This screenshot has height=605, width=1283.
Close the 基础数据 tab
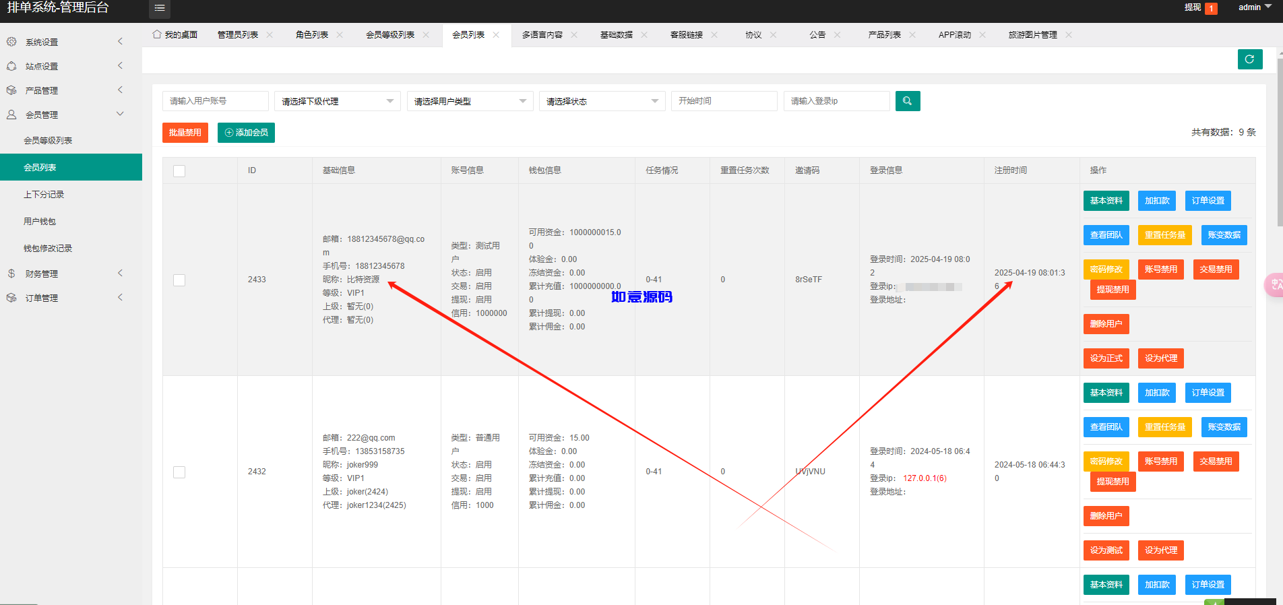(x=644, y=35)
